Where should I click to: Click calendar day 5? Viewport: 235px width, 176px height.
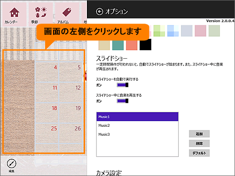(x=71, y=72)
